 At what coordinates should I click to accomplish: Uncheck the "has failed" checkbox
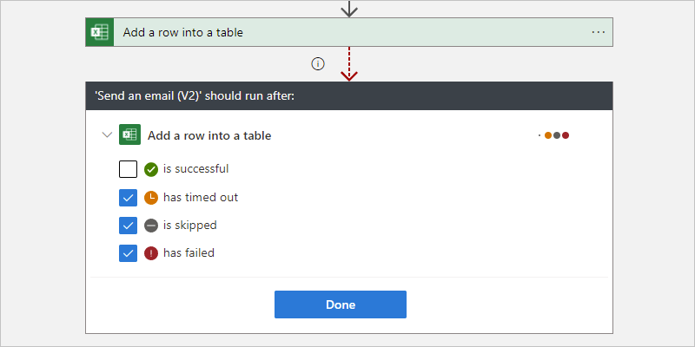tap(128, 253)
